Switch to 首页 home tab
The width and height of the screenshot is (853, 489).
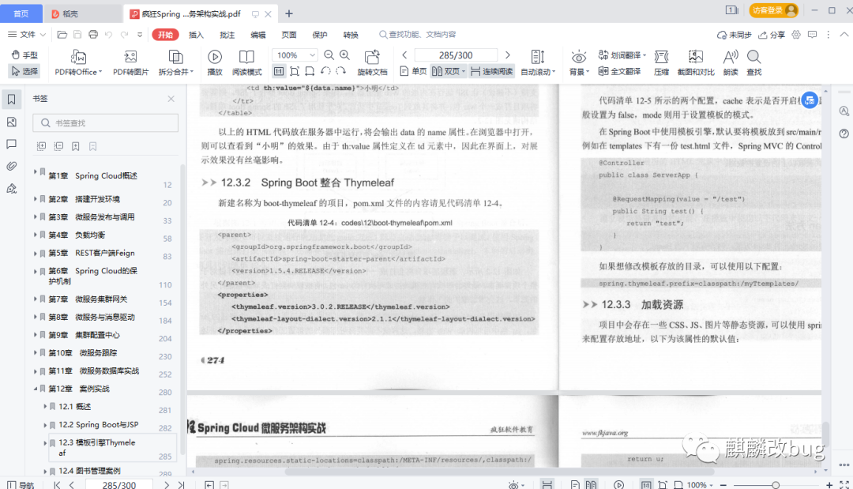21,13
